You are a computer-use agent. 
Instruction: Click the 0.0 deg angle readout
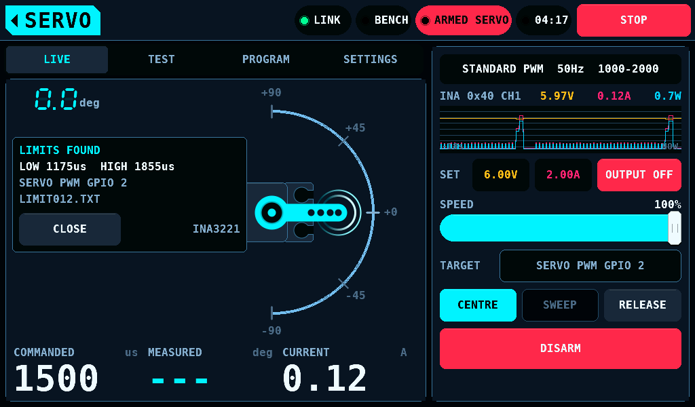(67, 99)
